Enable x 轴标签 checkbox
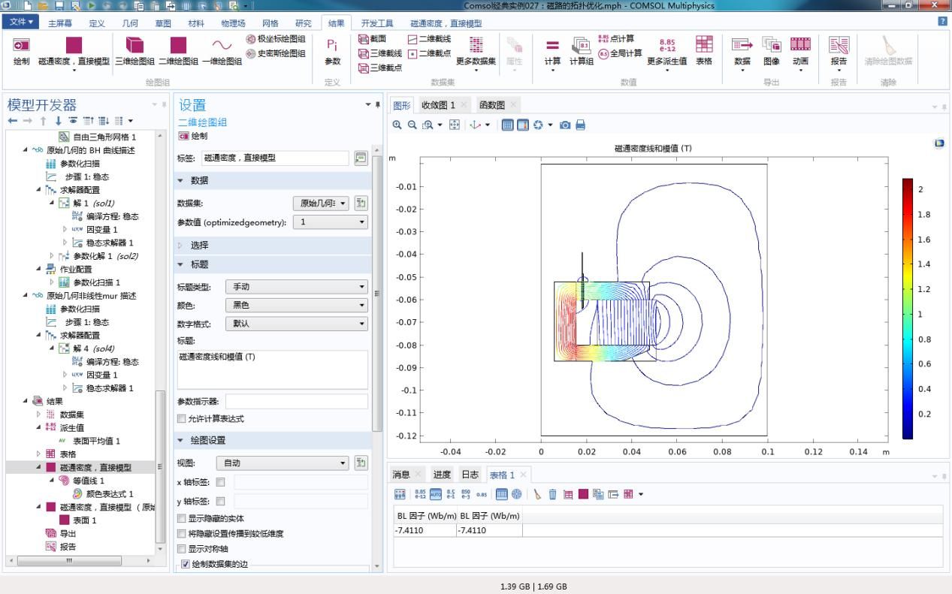 tap(221, 482)
